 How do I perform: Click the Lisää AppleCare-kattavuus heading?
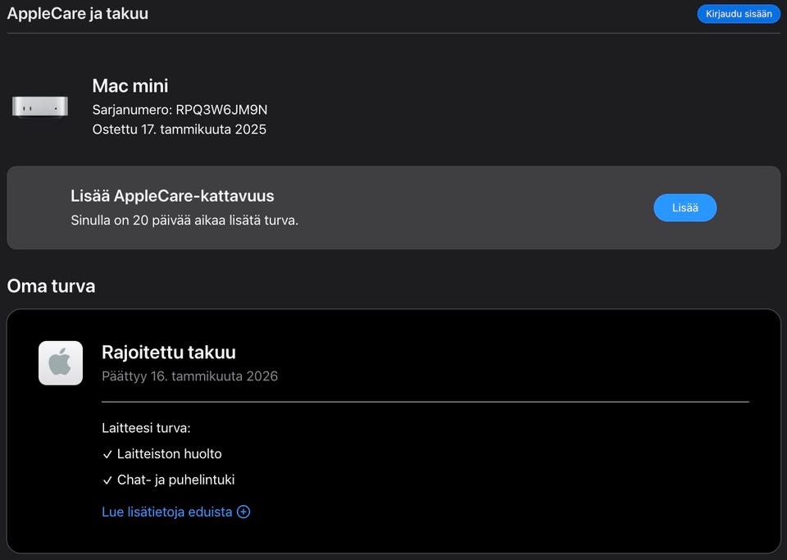(172, 196)
